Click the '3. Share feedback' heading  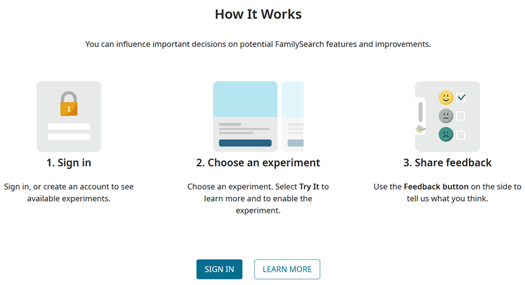coord(447,163)
